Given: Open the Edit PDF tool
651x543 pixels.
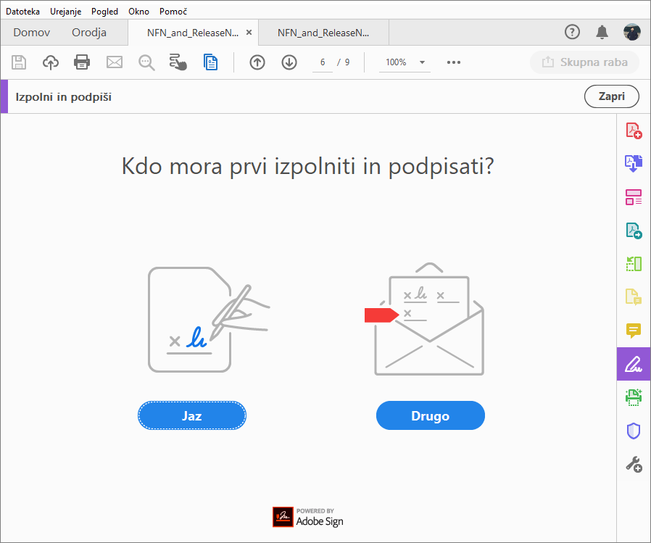Looking at the screenshot, I should (633, 197).
